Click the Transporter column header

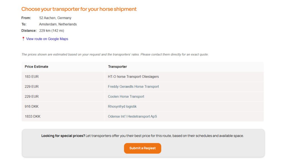(117, 67)
